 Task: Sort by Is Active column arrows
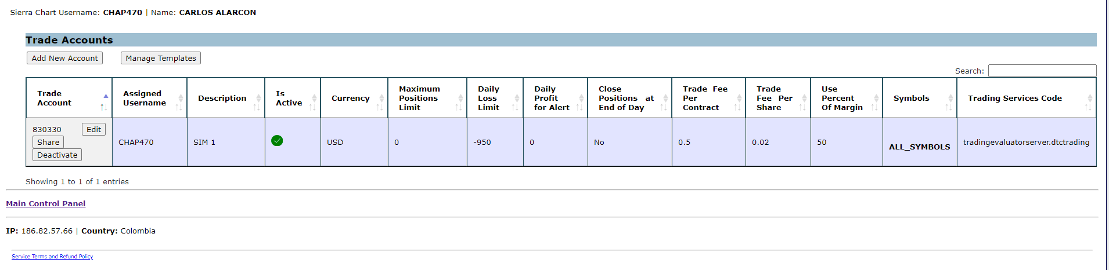pos(314,102)
